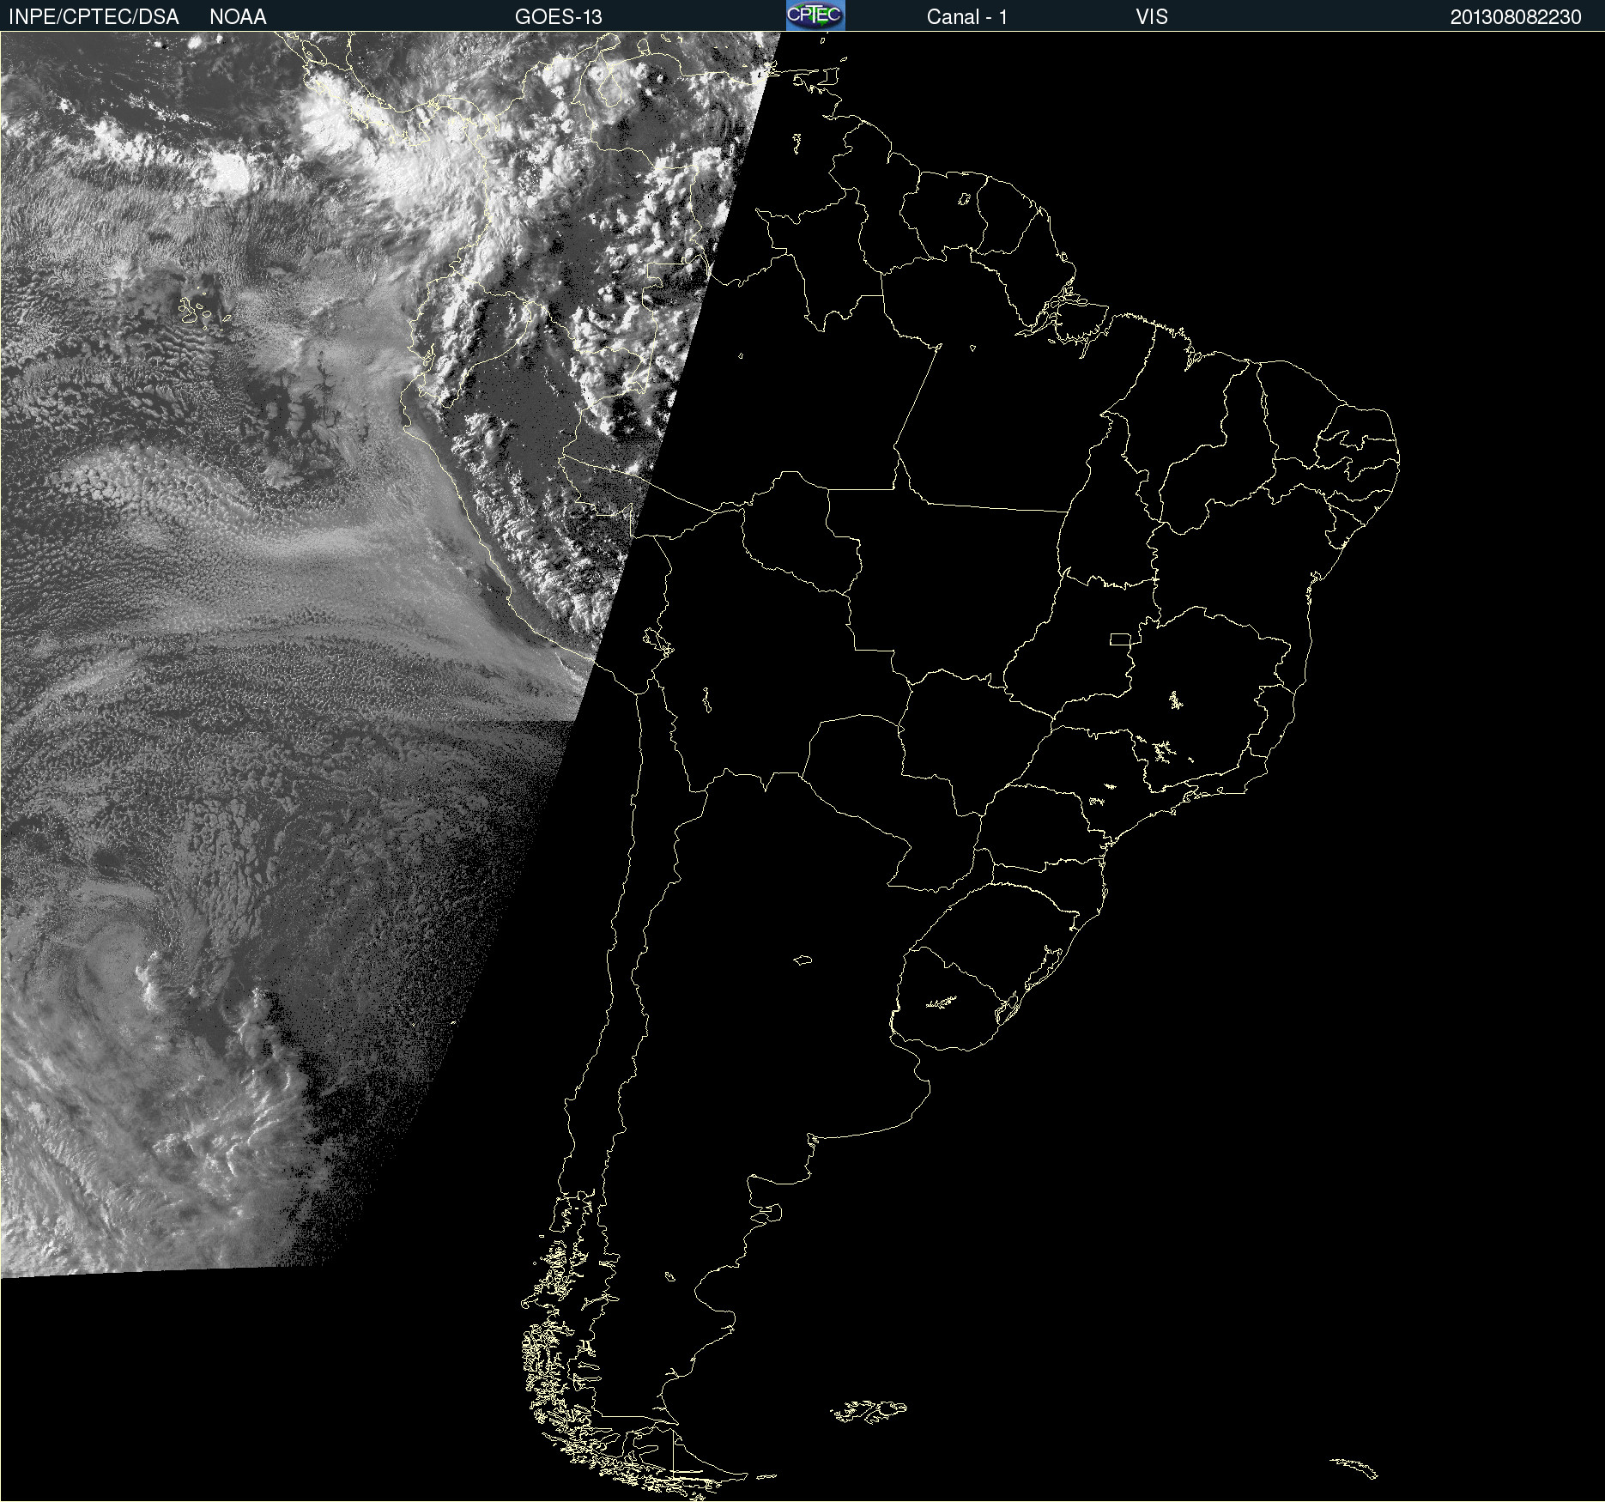Screen dimensions: 1605x1502
Task: Click the GOES-13 satellite label
Action: (558, 17)
